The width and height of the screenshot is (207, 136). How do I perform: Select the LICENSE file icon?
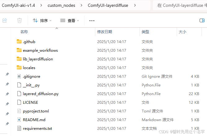(x=19, y=102)
